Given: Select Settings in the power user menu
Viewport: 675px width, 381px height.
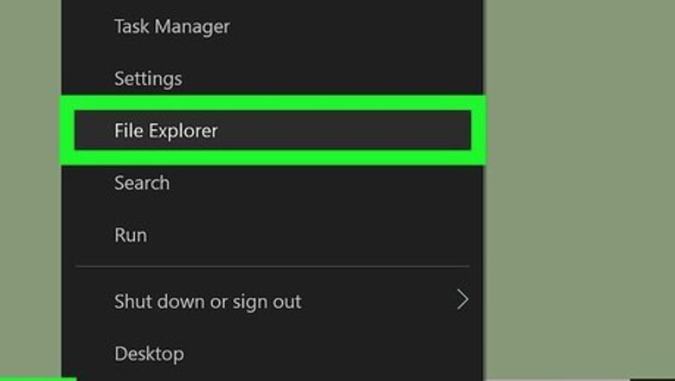Looking at the screenshot, I should [x=148, y=79].
